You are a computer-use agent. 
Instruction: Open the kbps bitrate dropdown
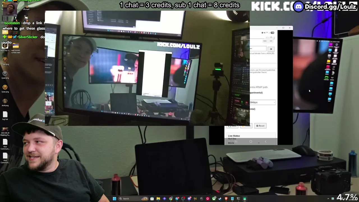(263, 102)
